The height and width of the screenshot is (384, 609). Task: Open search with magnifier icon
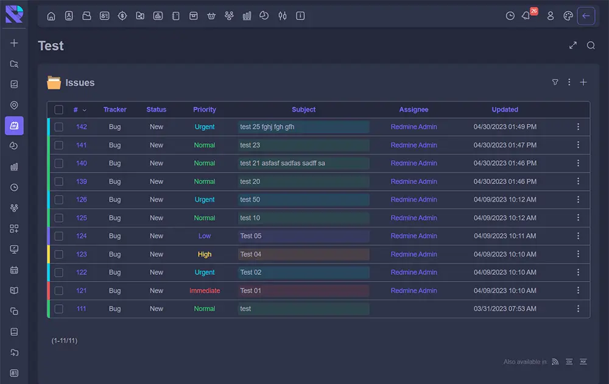point(591,46)
